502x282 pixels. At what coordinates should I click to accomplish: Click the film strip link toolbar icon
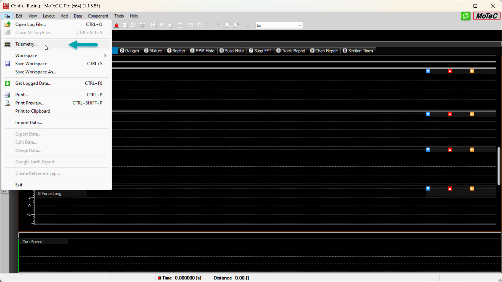coord(179,26)
